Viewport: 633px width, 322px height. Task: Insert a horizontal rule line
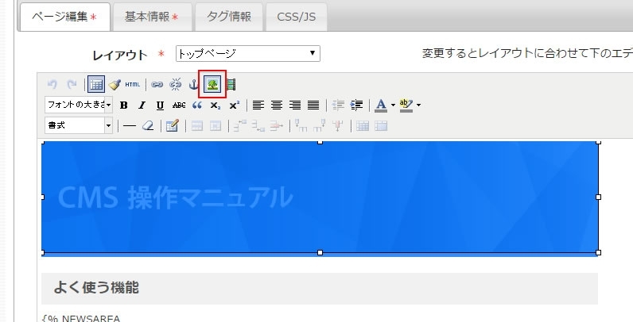(x=129, y=126)
